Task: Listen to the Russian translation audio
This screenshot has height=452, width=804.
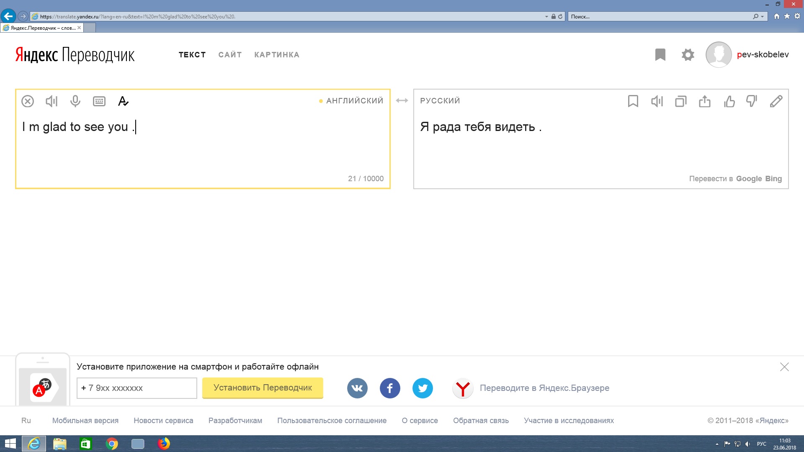Action: click(657, 101)
